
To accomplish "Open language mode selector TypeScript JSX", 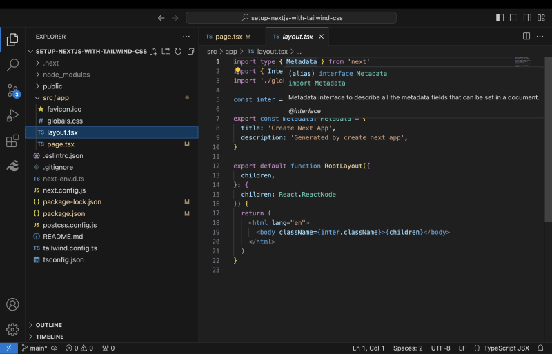I will 506,348.
